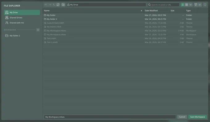The height and width of the screenshot is (122, 210).
Task: Click the My Drive icon in the sidebar
Action: [x=7, y=12]
